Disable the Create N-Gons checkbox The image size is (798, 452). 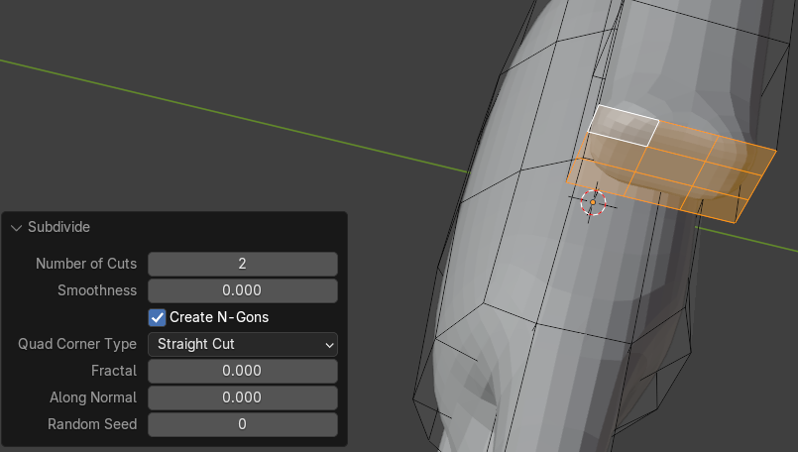(x=158, y=317)
